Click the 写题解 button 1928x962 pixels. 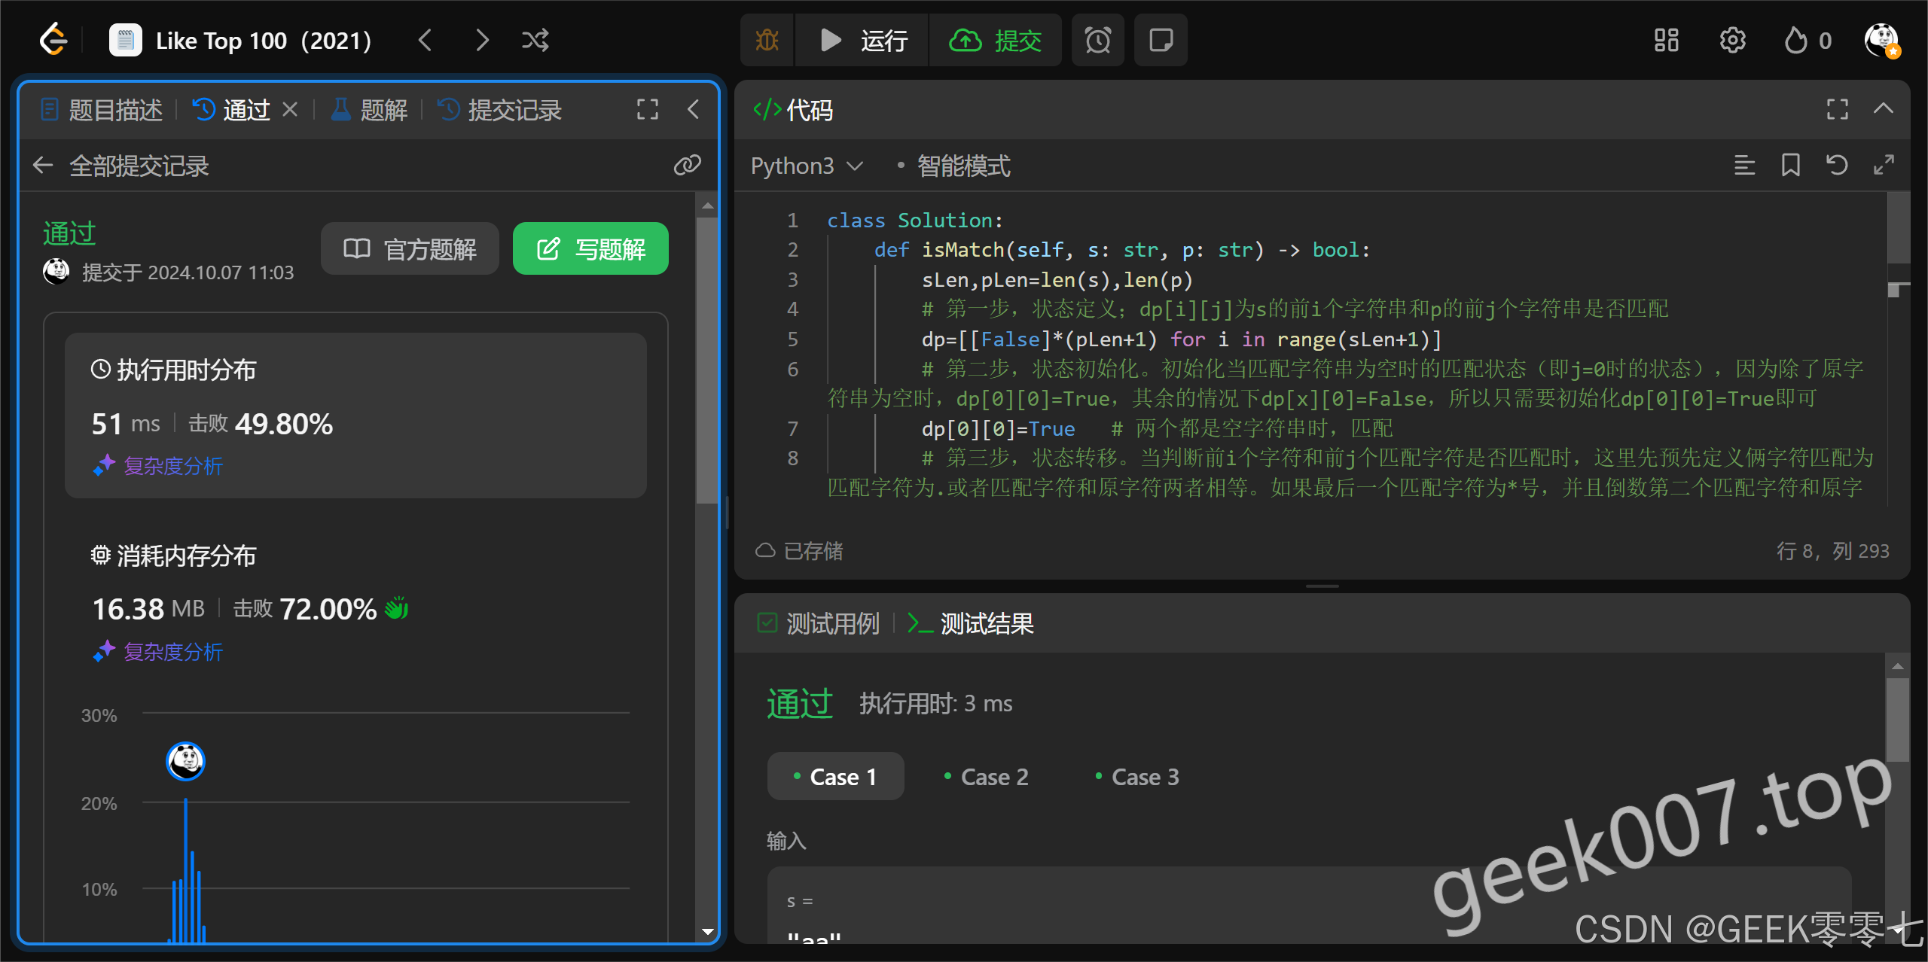[590, 248]
